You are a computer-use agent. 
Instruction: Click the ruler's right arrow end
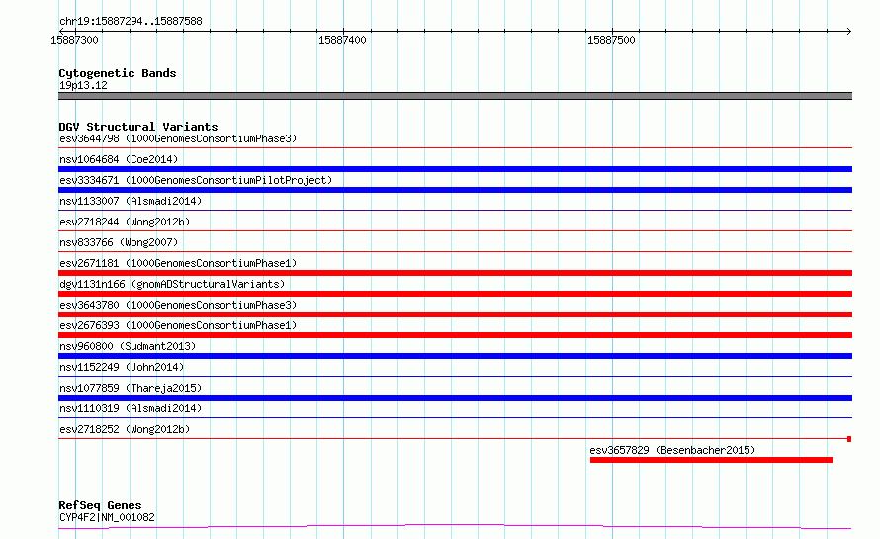click(x=849, y=31)
